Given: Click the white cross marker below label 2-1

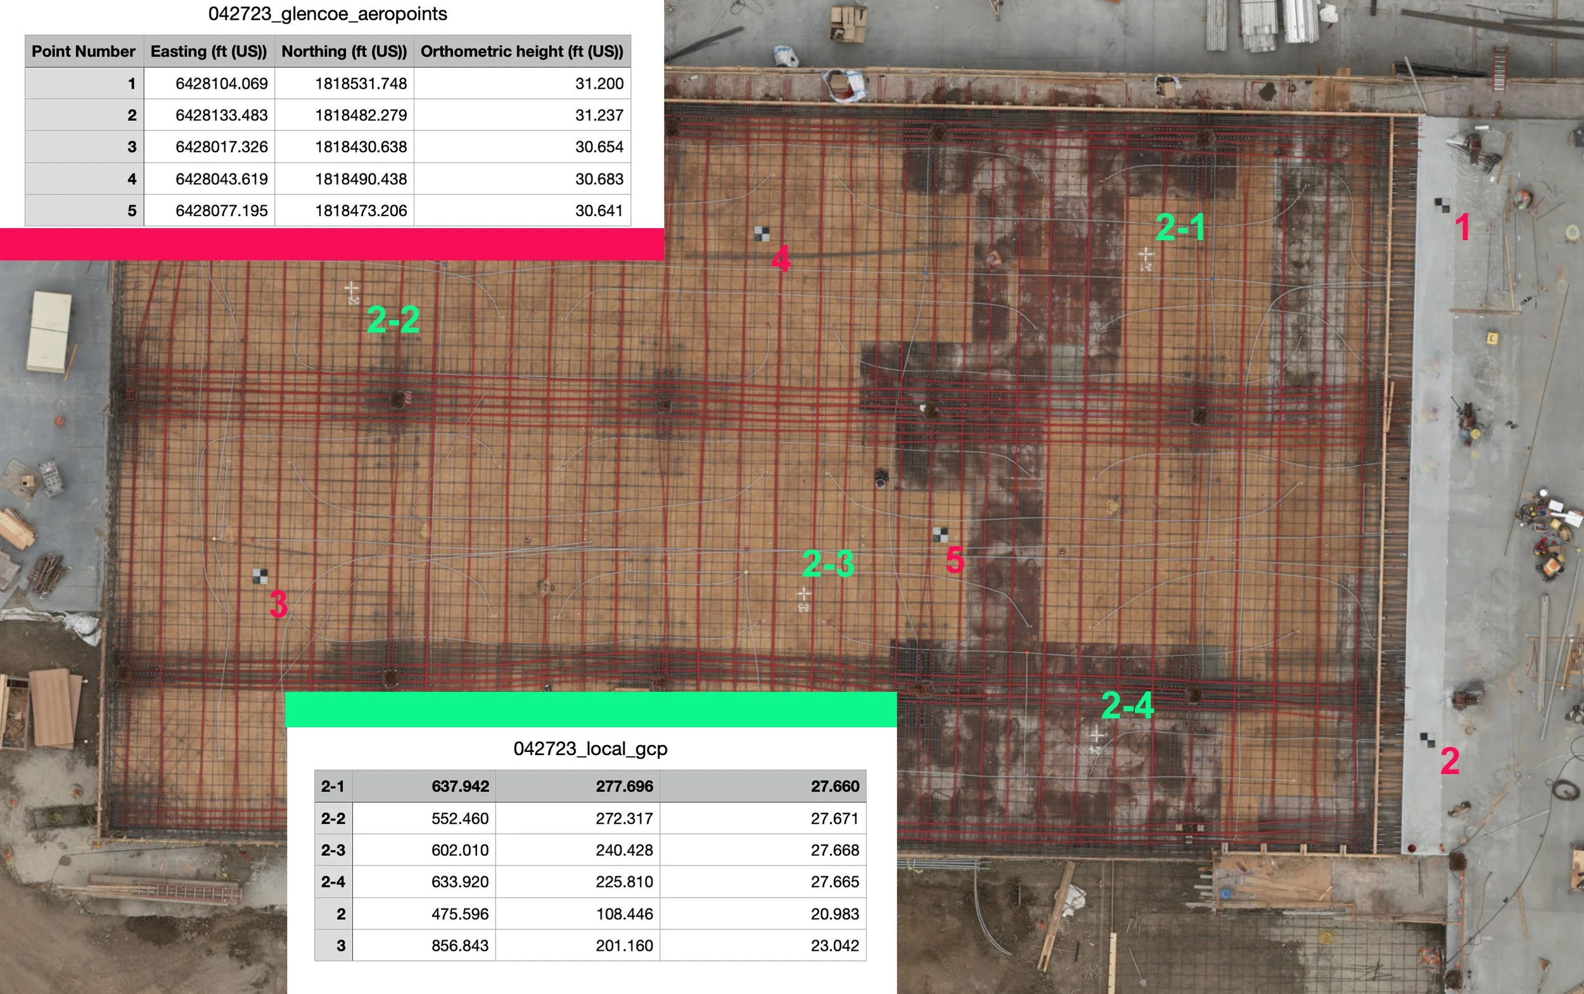Looking at the screenshot, I should click(1146, 255).
